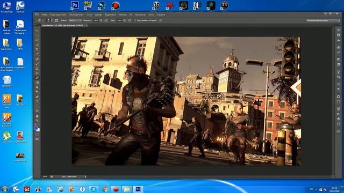Click the zombie image on canvas

[x=186, y=101]
